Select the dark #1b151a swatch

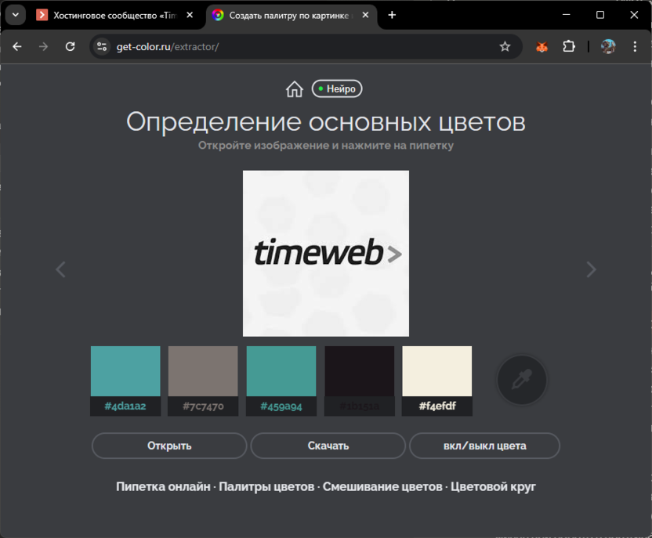pyautogui.click(x=359, y=371)
